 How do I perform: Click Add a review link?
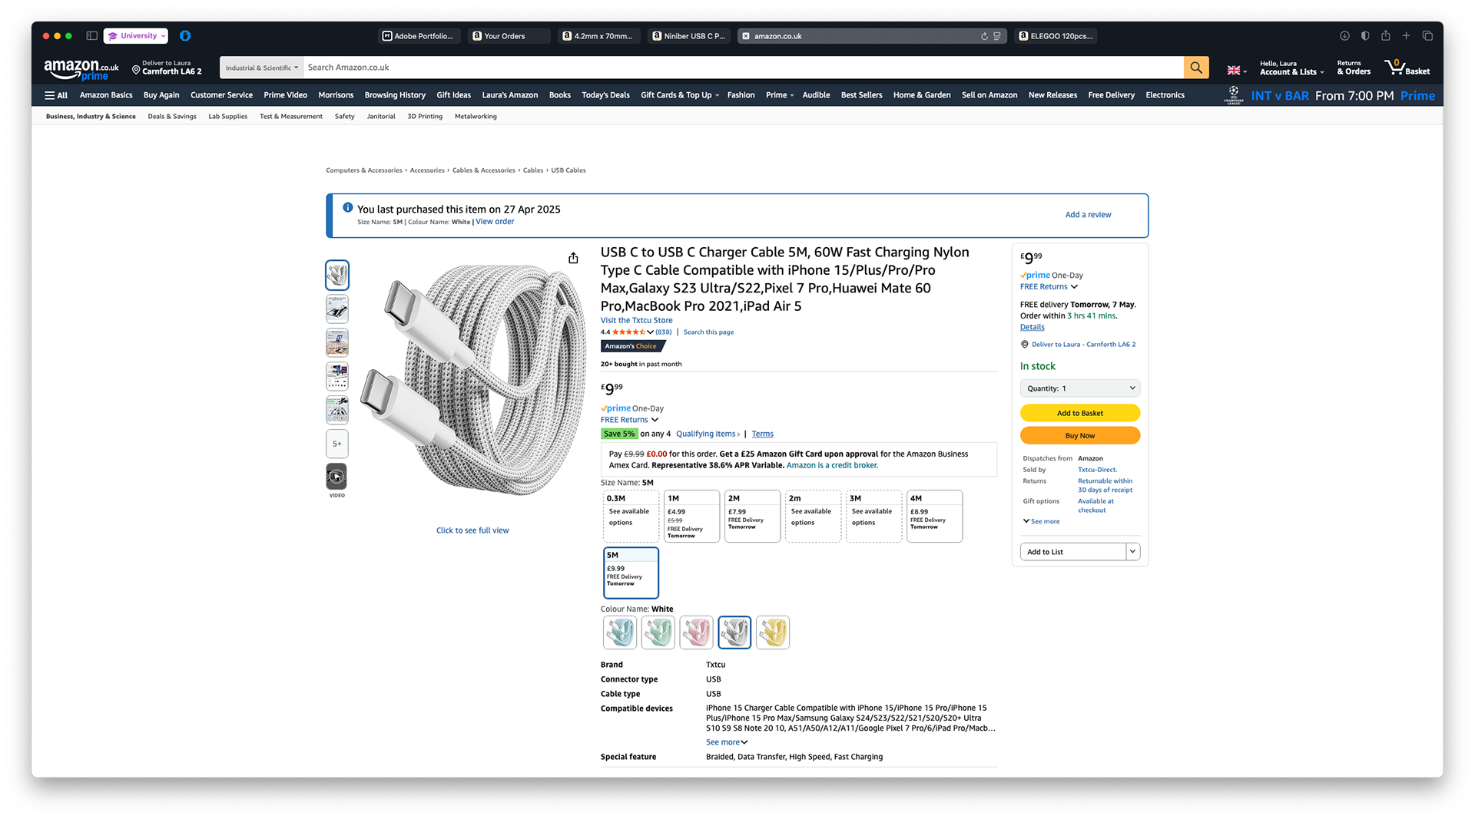pyautogui.click(x=1088, y=215)
